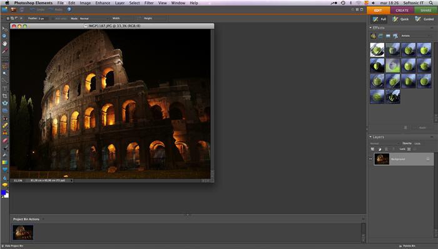This screenshot has width=438, height=249.
Task: Click the Create new layer icon
Action: (x=372, y=149)
